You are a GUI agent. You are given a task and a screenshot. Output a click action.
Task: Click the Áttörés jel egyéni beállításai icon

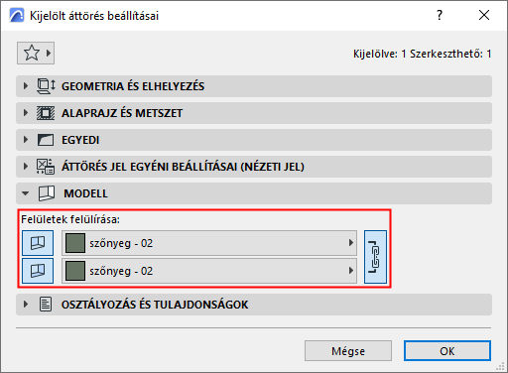pos(46,167)
